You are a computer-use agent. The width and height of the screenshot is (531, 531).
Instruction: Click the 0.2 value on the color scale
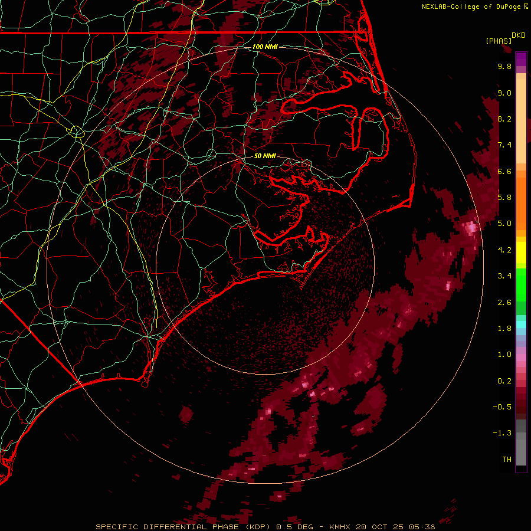click(x=504, y=381)
